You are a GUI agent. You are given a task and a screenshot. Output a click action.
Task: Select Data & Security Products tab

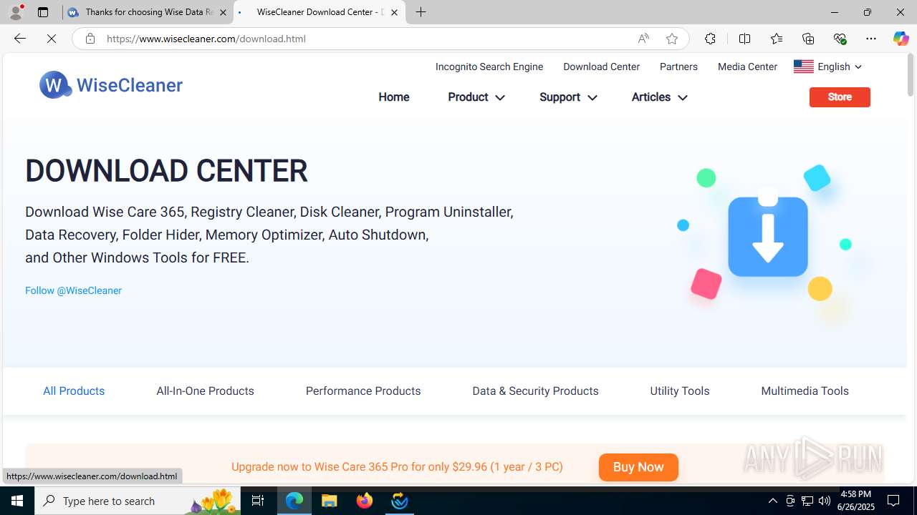click(x=535, y=391)
